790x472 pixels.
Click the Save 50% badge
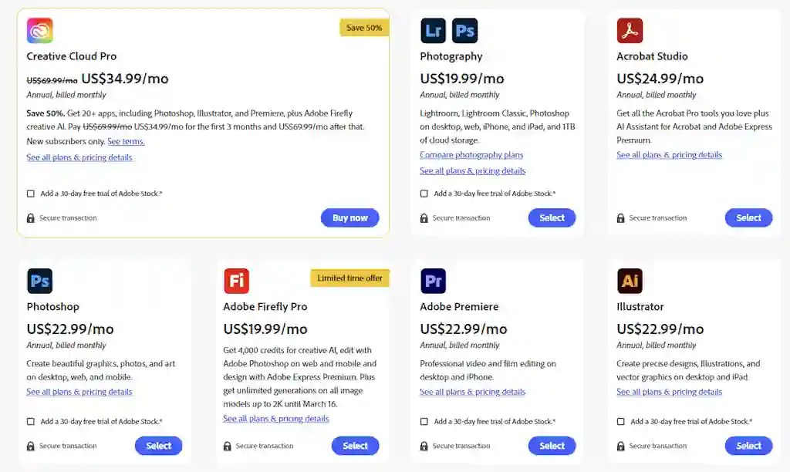(364, 28)
